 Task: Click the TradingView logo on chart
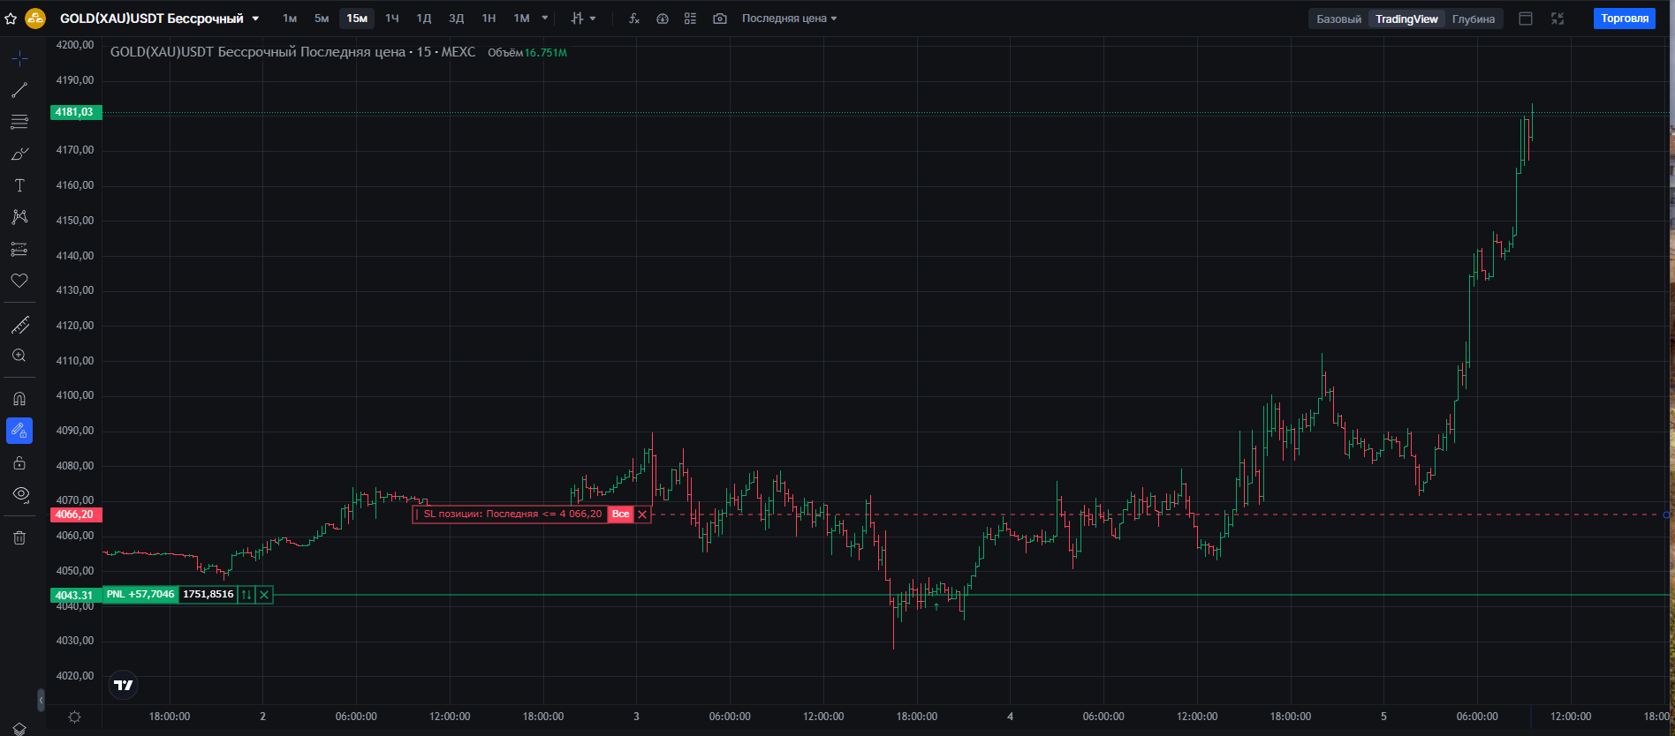click(x=124, y=685)
